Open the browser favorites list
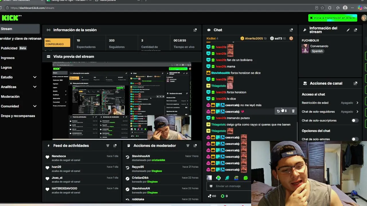The height and width of the screenshot is (206, 367). click(338, 8)
